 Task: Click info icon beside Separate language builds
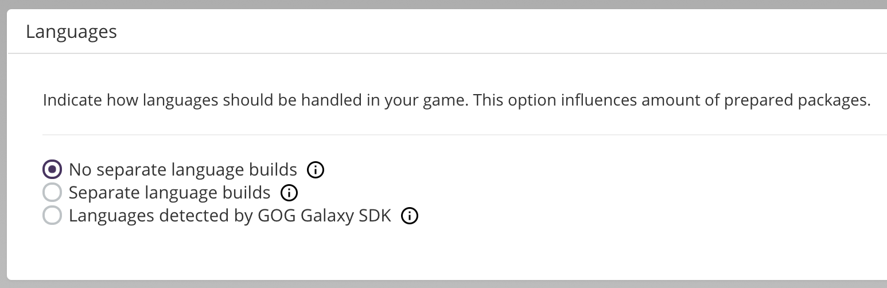pos(289,193)
